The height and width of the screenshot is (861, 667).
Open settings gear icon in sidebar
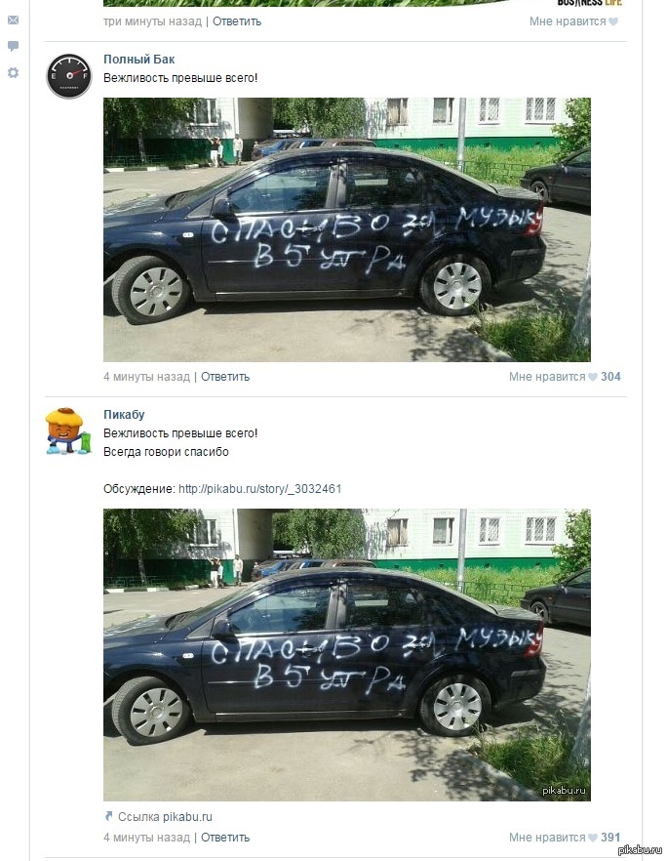(x=14, y=72)
